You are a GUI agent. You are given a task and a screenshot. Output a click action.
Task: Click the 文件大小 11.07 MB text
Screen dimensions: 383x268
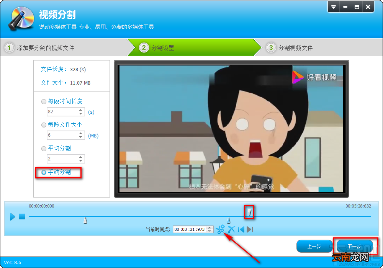[65, 83]
